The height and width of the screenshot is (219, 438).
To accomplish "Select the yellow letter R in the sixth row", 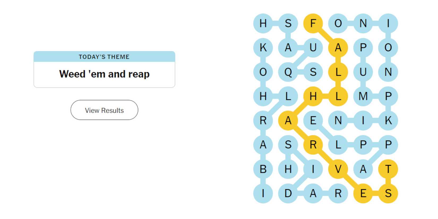I will 313,145.
